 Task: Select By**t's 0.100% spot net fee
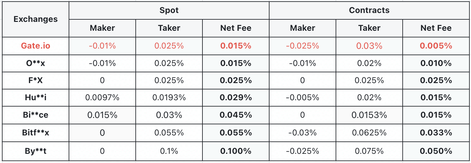236,151
